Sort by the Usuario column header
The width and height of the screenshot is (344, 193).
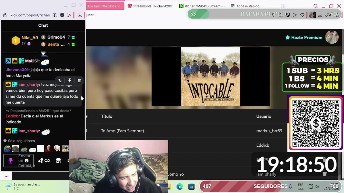pyautogui.click(x=264, y=116)
